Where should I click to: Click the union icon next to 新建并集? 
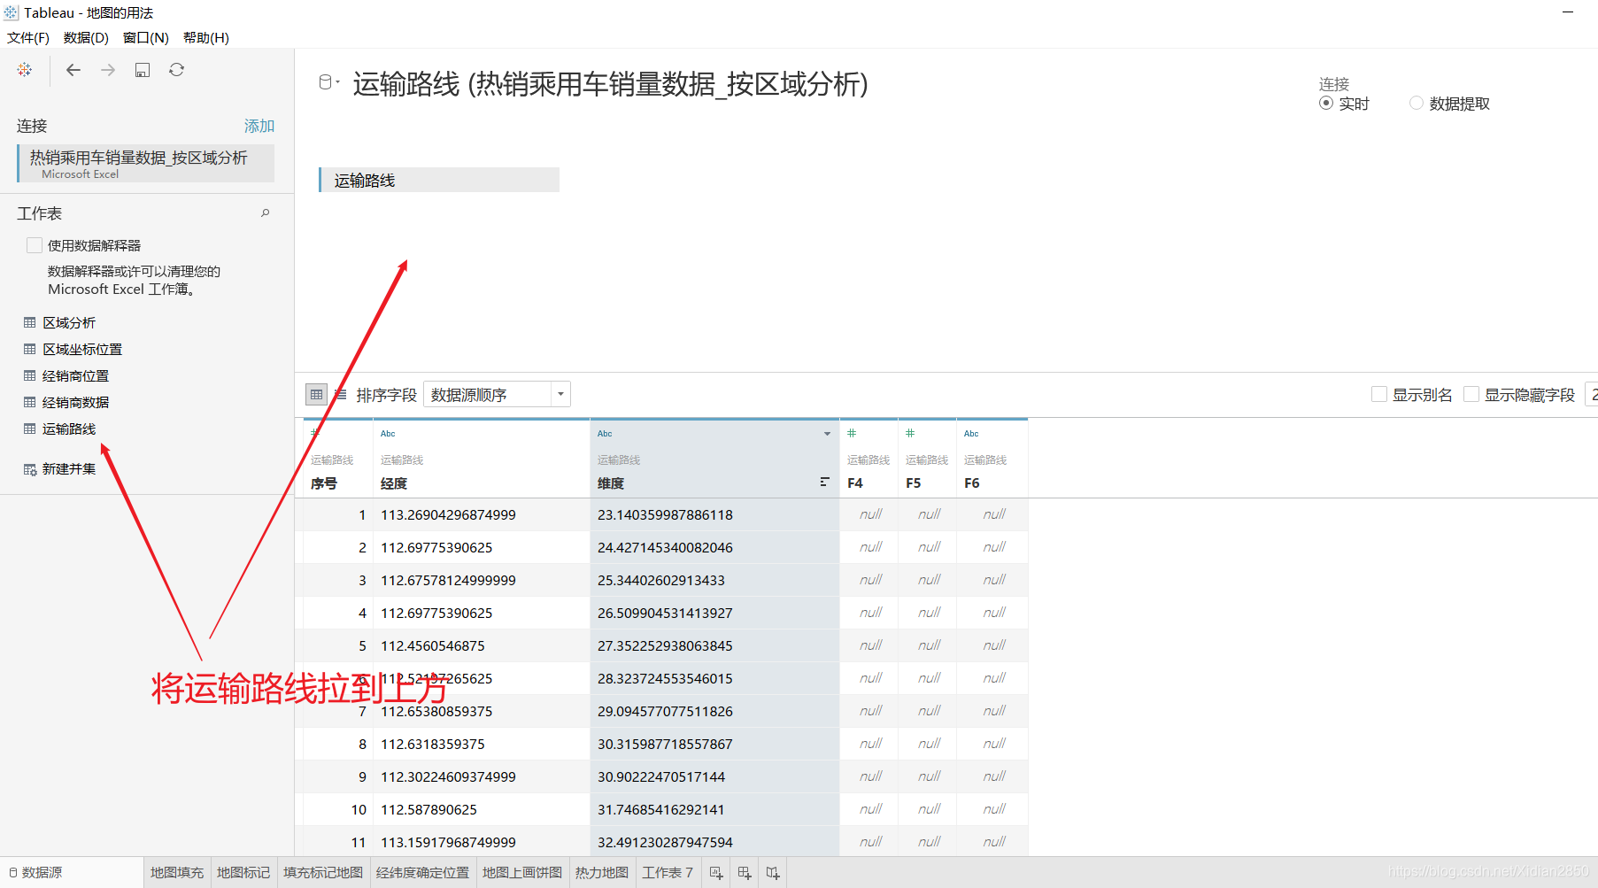click(x=30, y=469)
